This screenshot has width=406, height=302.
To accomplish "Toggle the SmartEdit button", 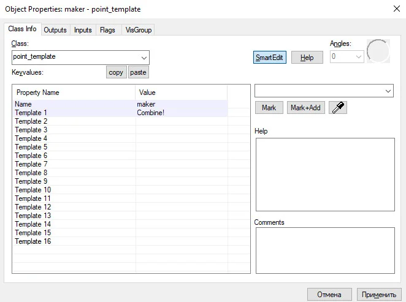I will click(x=270, y=58).
